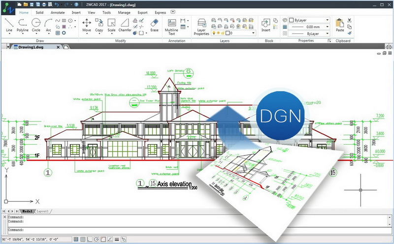This screenshot has width=394, height=244.
Task: Pick the Erase tool
Action: [x=154, y=25]
